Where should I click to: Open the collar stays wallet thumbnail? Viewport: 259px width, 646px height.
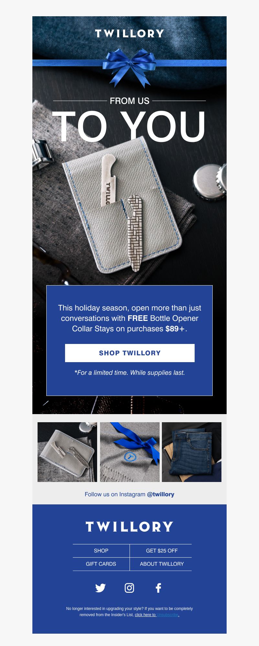pos(67,452)
